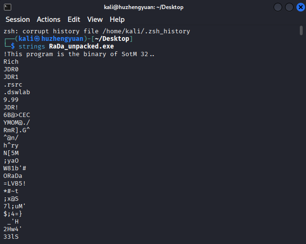Viewport: 306px width, 244px height.
Task: Open the Help menu
Action: point(117,20)
